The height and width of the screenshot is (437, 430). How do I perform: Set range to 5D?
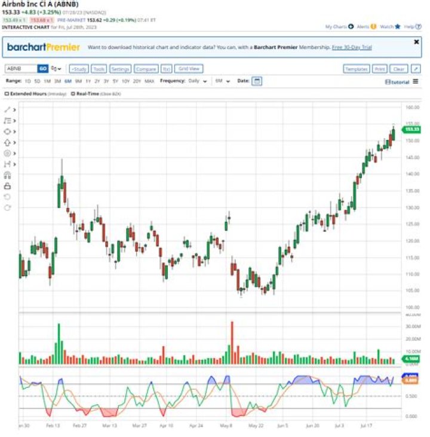click(37, 81)
